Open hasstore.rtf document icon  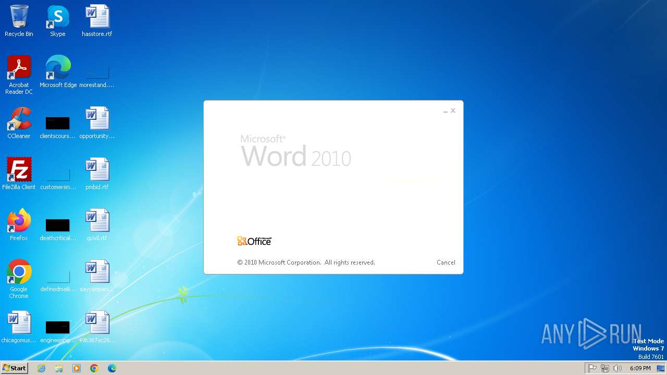tap(97, 21)
